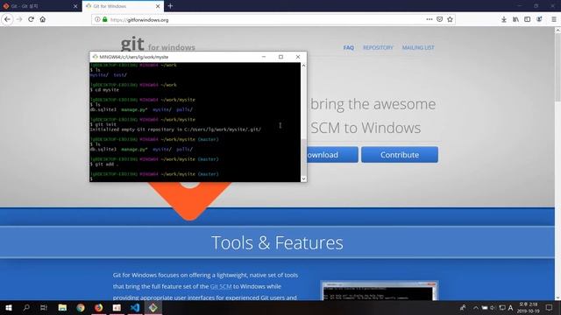This screenshot has height=315, width=561.
Task: Toggle the Firefox sidebar icon
Action: click(x=528, y=19)
